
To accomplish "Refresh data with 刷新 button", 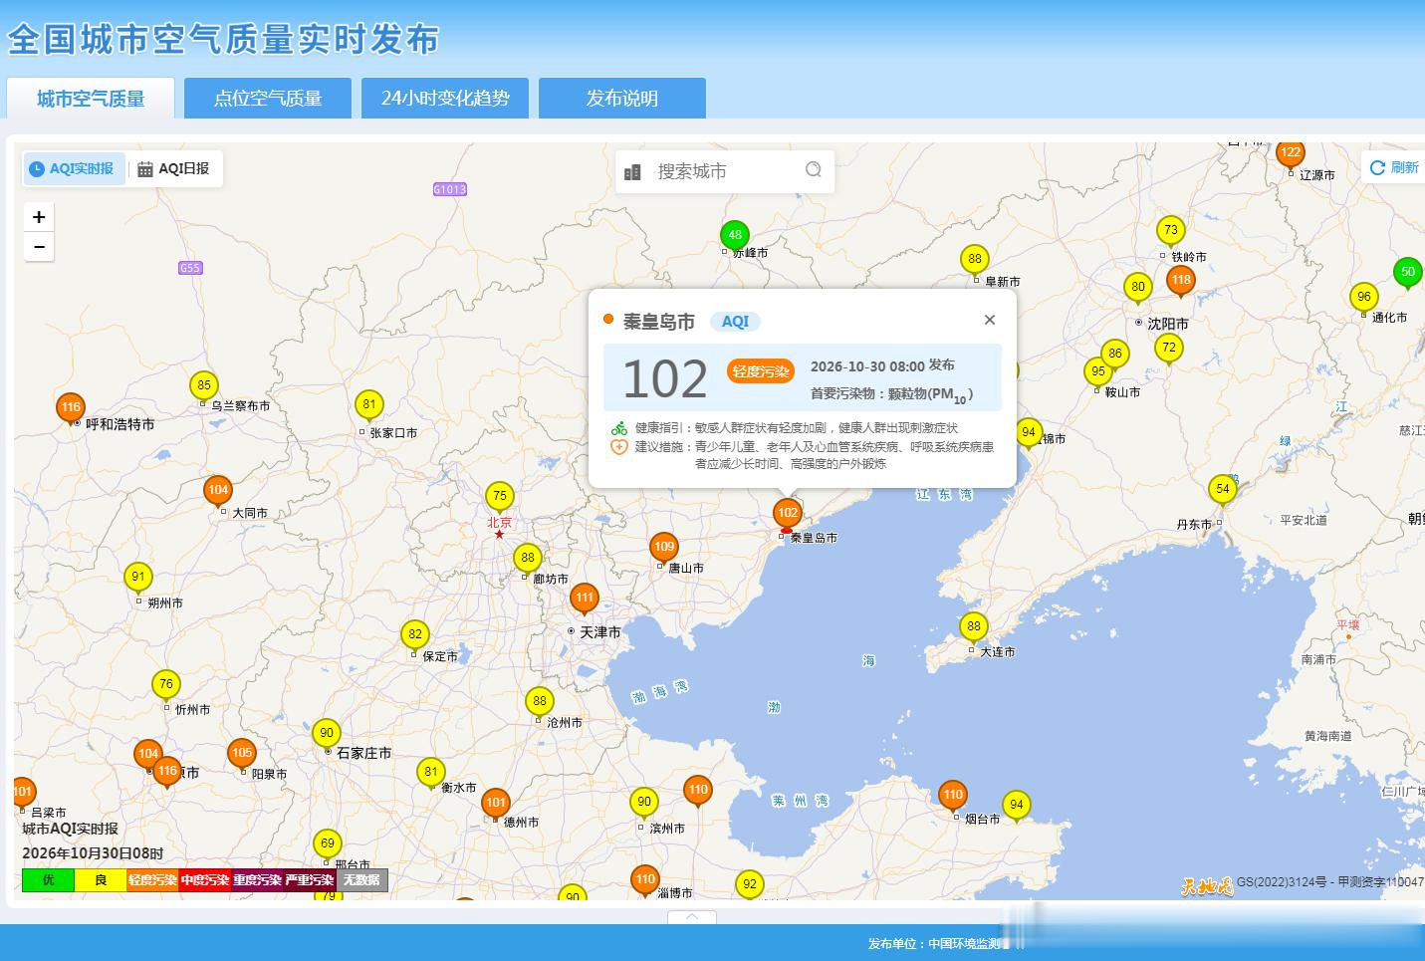I will click(1394, 167).
